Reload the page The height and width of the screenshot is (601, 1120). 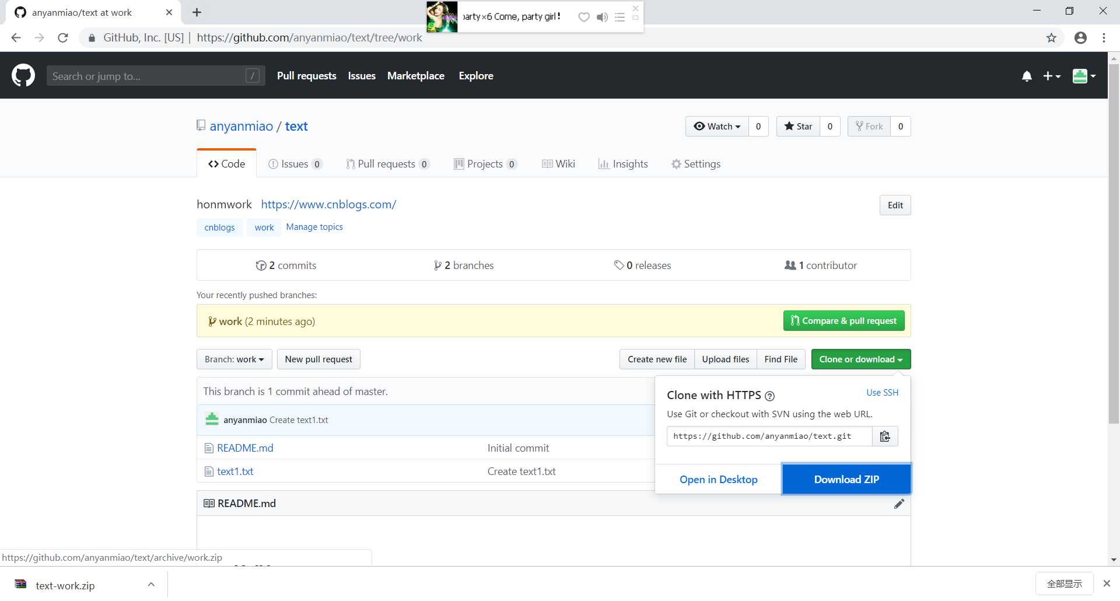click(x=63, y=38)
